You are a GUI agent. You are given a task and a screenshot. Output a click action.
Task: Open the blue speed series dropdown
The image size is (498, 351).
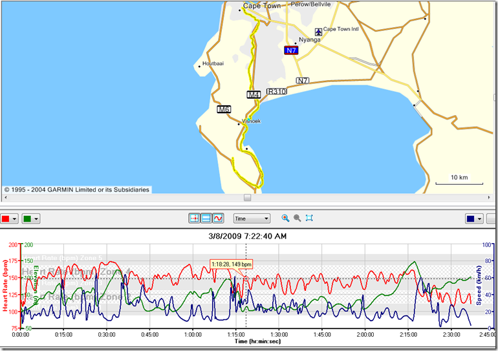(x=474, y=218)
